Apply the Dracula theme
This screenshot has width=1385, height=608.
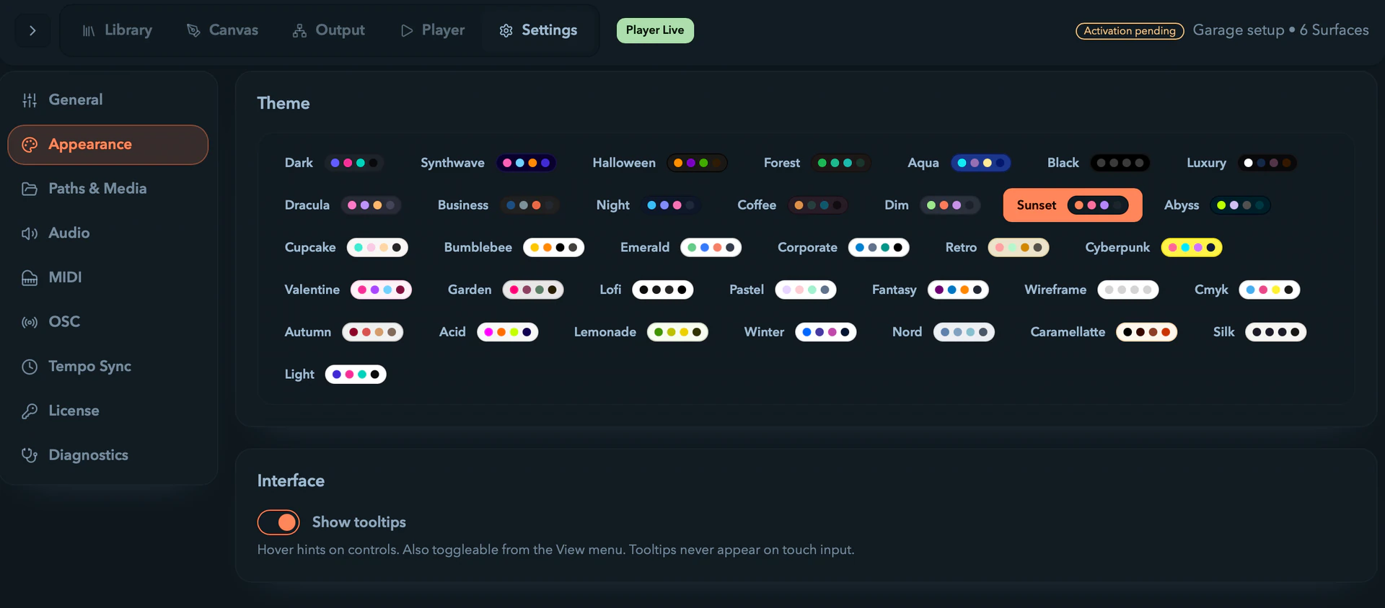(x=343, y=205)
